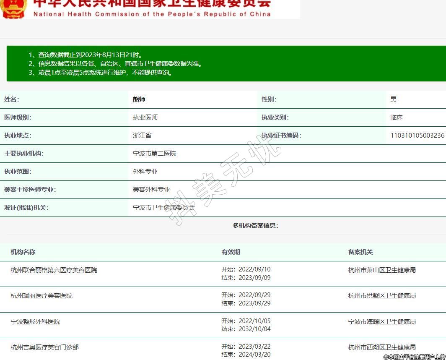Click the National Health Commission English title
Viewport: 446px width, 360px height.
pyautogui.click(x=152, y=14)
